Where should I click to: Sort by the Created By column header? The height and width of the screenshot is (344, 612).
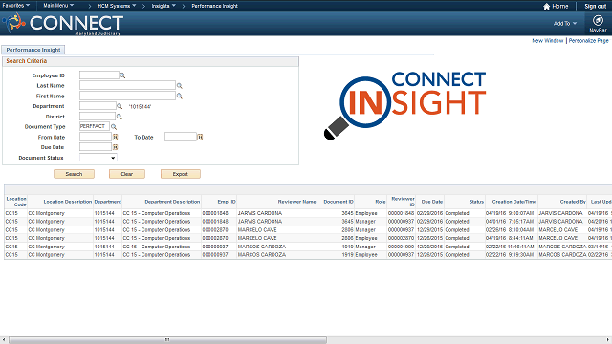(573, 202)
